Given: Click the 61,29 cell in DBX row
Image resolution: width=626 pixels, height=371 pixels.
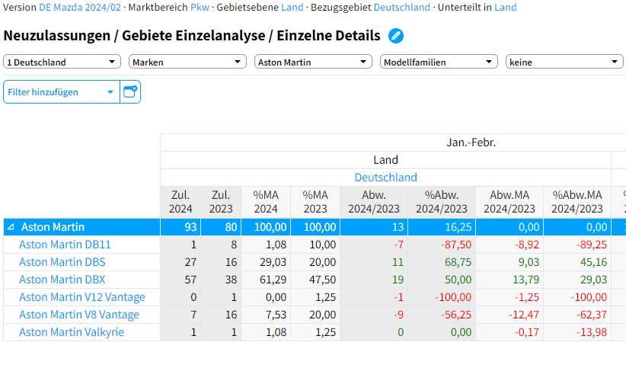Looking at the screenshot, I should click(x=266, y=280).
